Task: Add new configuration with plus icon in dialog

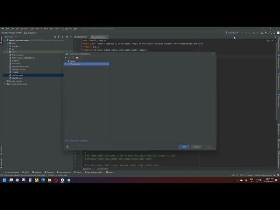Action: [x=66, y=58]
